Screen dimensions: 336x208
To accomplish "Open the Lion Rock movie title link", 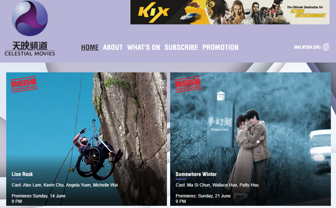I will (x=22, y=174).
